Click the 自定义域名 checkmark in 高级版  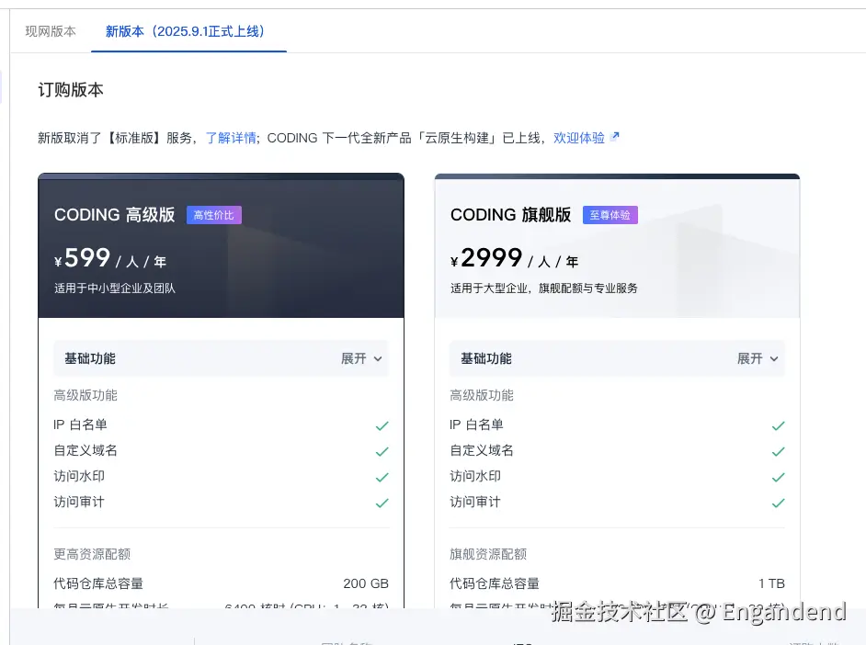(x=382, y=451)
